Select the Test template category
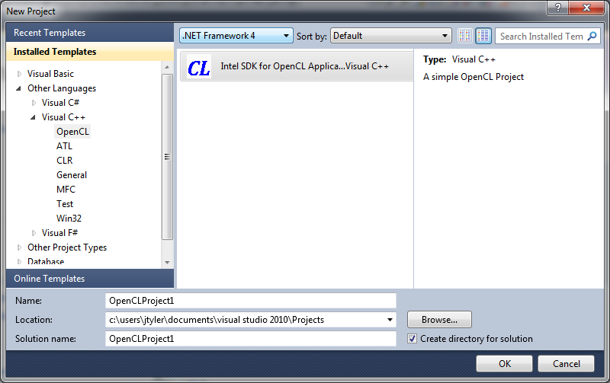 point(65,204)
